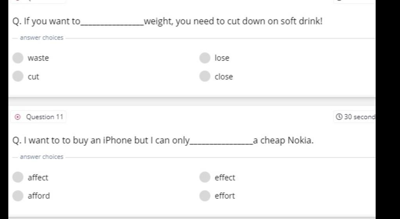Choose 'lose' as the answer
This screenshot has width=400, height=219.
pos(205,58)
